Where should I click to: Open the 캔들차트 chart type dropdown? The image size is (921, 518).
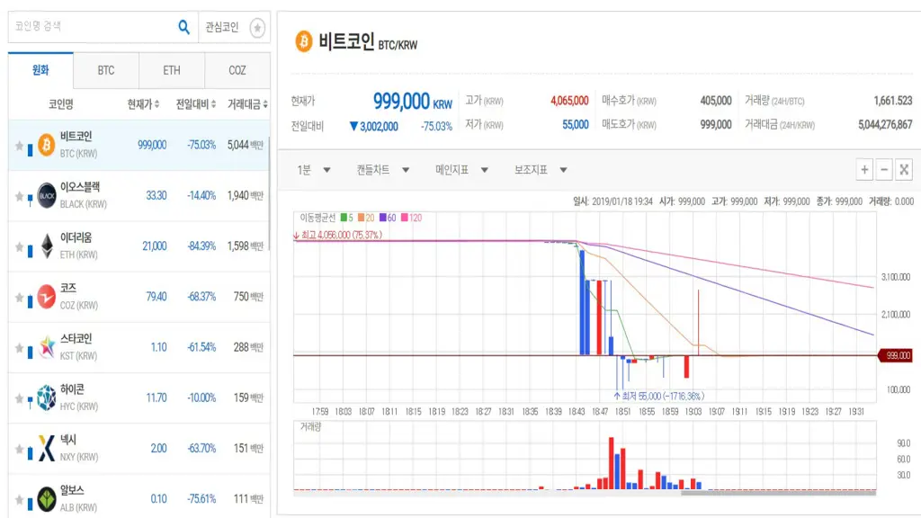pos(382,170)
